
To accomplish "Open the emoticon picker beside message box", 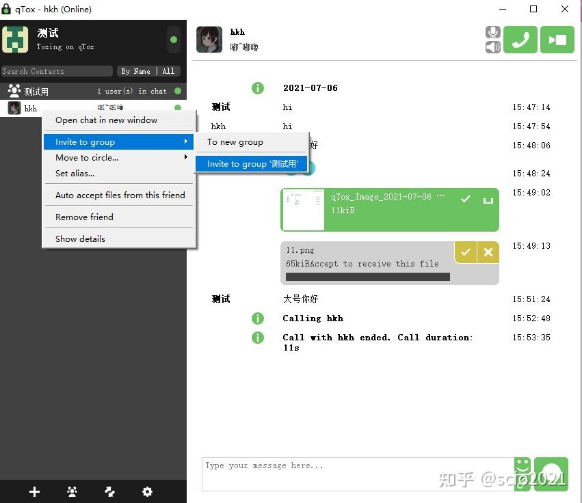I will click(522, 474).
